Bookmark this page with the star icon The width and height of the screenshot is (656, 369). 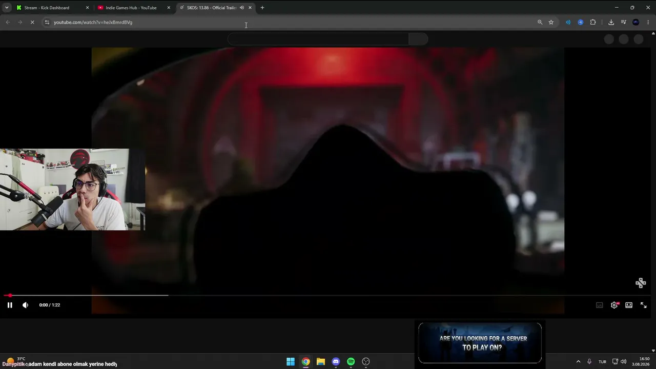(551, 22)
